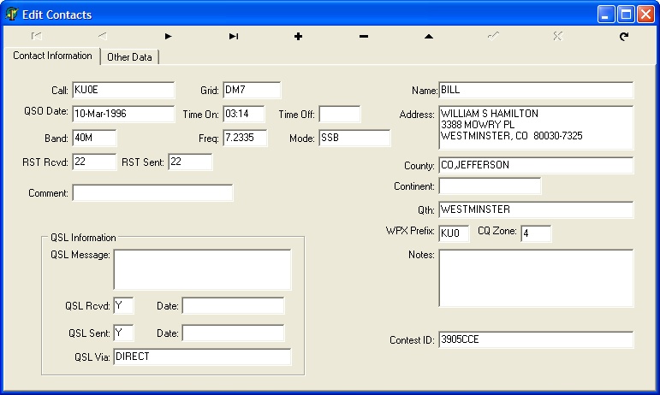The image size is (660, 395).
Task: Go to the next contact record
Action: point(169,37)
